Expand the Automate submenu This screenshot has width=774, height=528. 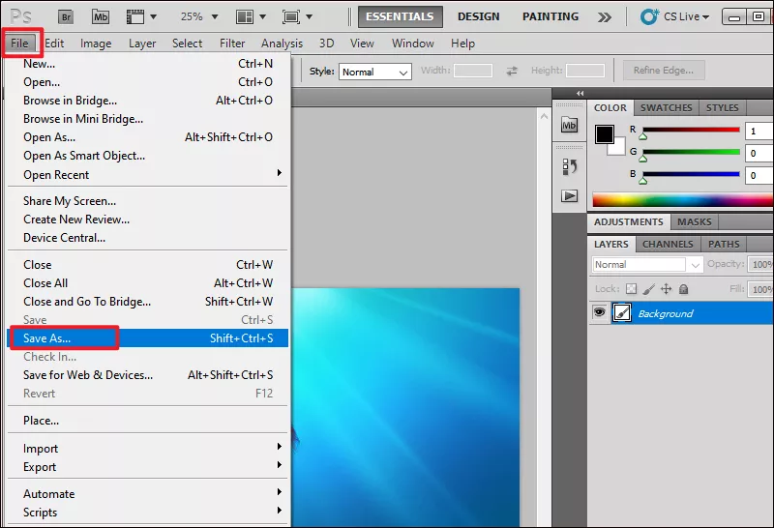coord(148,494)
